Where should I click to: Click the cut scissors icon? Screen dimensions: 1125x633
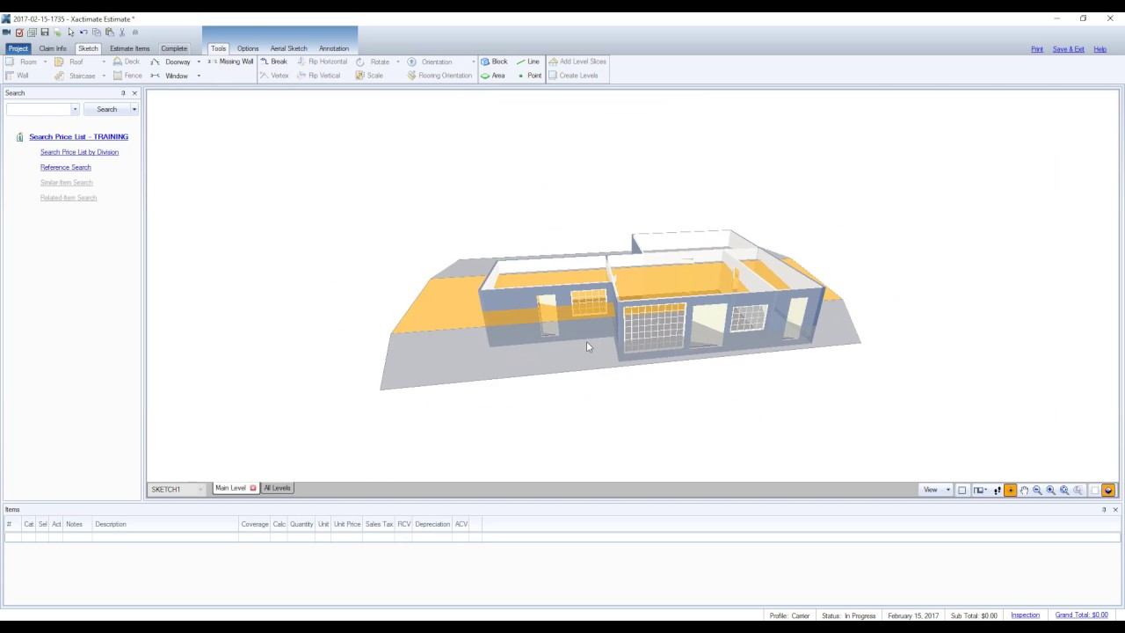tap(122, 33)
